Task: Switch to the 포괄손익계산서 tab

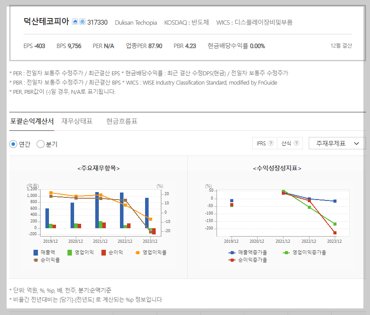Action: pyautogui.click(x=32, y=122)
